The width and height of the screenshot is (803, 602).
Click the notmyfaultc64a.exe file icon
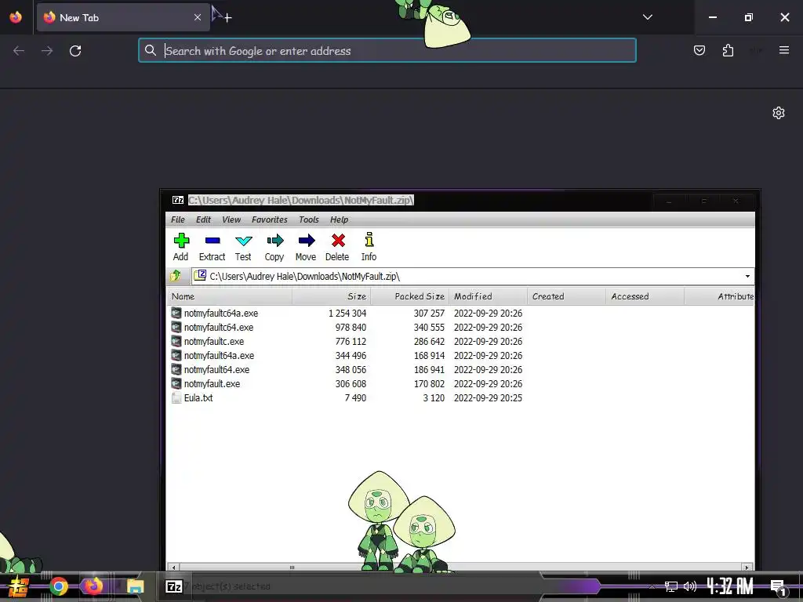click(x=176, y=313)
